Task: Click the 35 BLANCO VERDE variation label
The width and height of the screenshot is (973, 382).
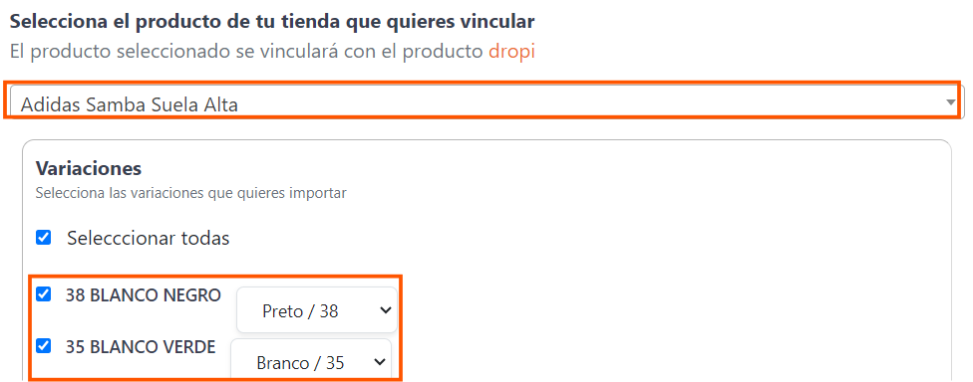Action: point(141,347)
